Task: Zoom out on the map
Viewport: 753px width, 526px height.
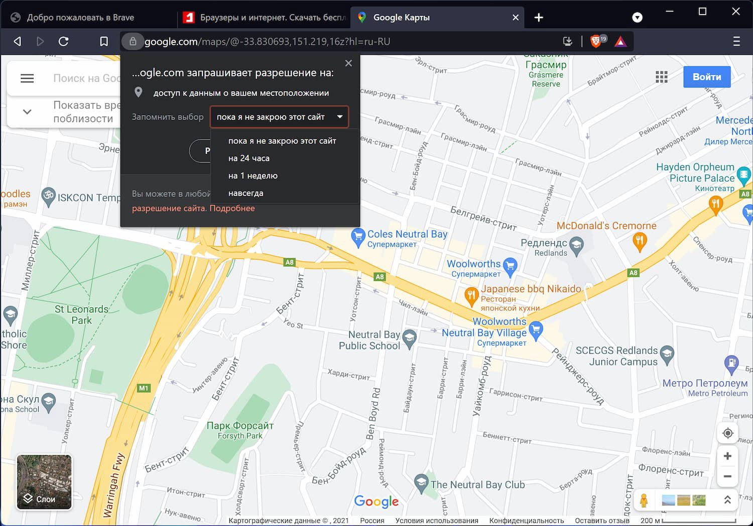Action: (x=727, y=476)
